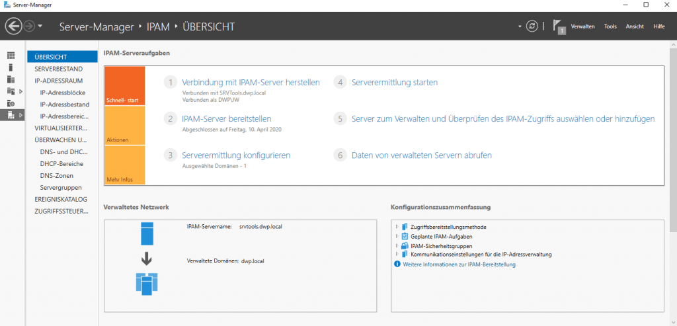677x326 pixels.
Task: Open IP-Adressblöcke in the navigation
Action: pyautogui.click(x=62, y=93)
